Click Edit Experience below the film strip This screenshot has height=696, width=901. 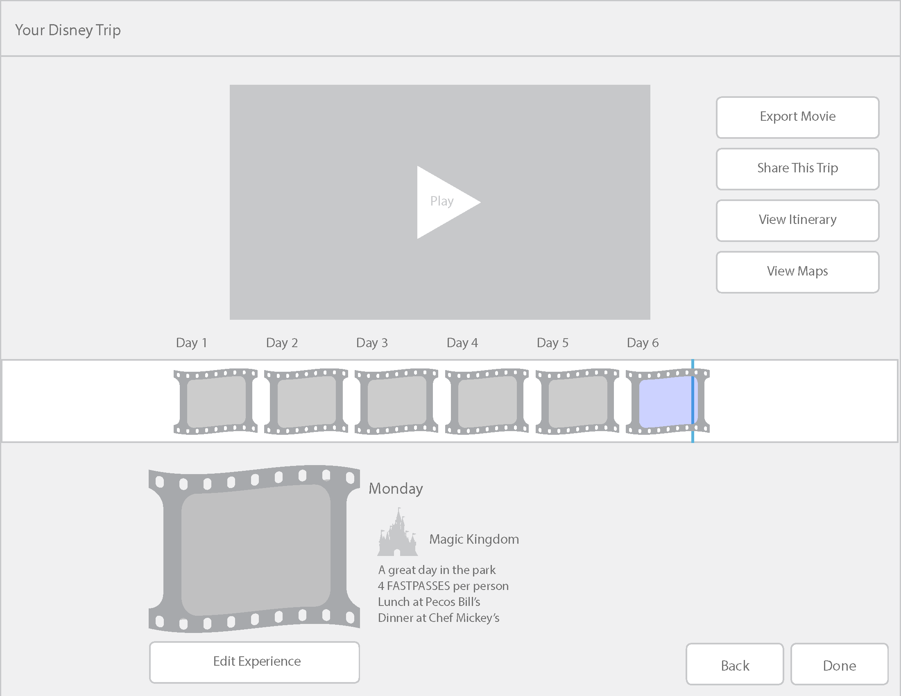click(255, 662)
